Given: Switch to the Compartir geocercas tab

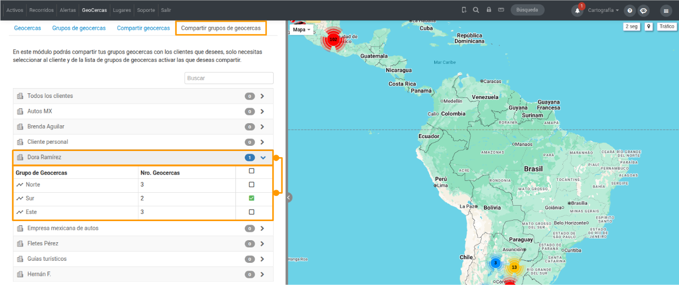Looking at the screenshot, I should 143,28.
